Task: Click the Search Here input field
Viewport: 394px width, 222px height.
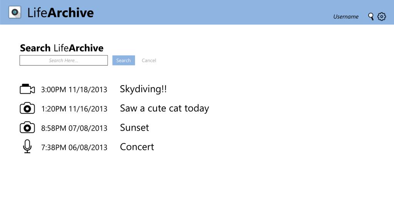Action: coord(63,61)
